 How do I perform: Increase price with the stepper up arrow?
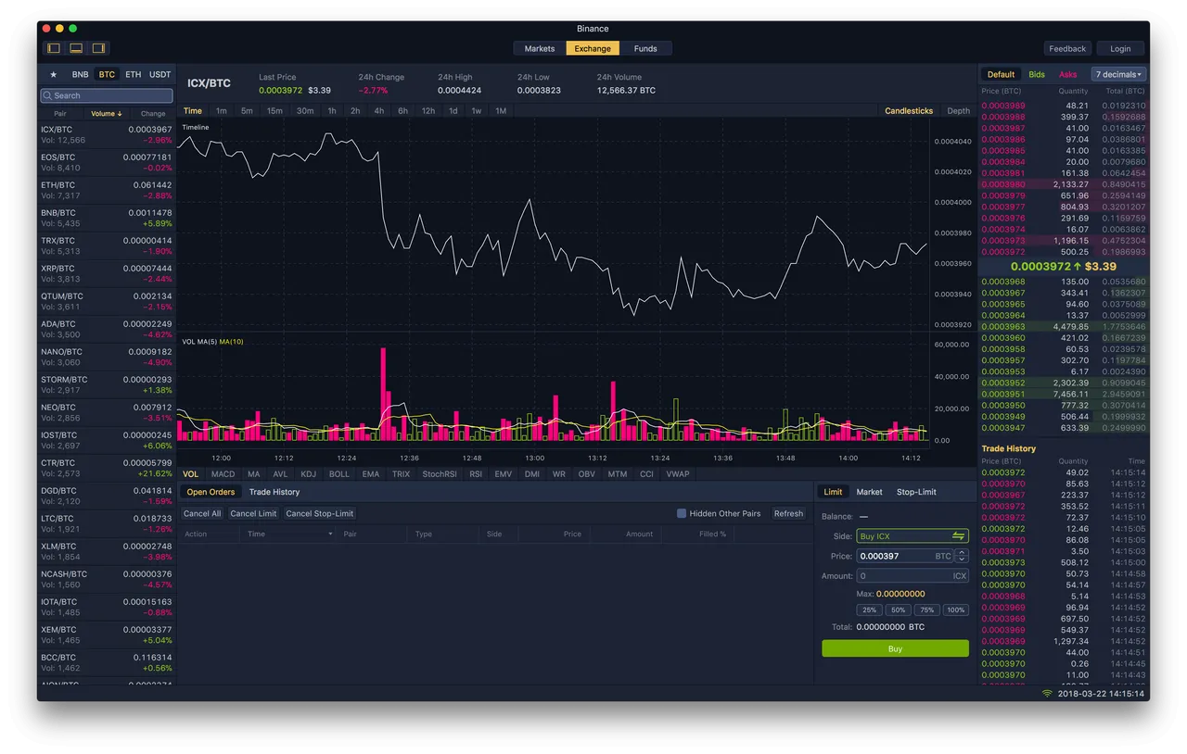(962, 552)
